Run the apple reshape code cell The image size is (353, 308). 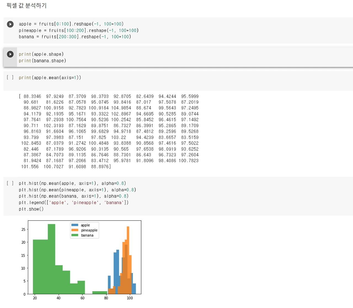tap(10, 24)
